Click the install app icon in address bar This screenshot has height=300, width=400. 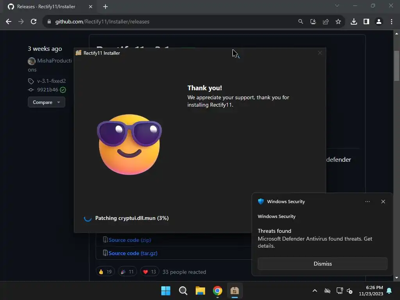coord(313,22)
